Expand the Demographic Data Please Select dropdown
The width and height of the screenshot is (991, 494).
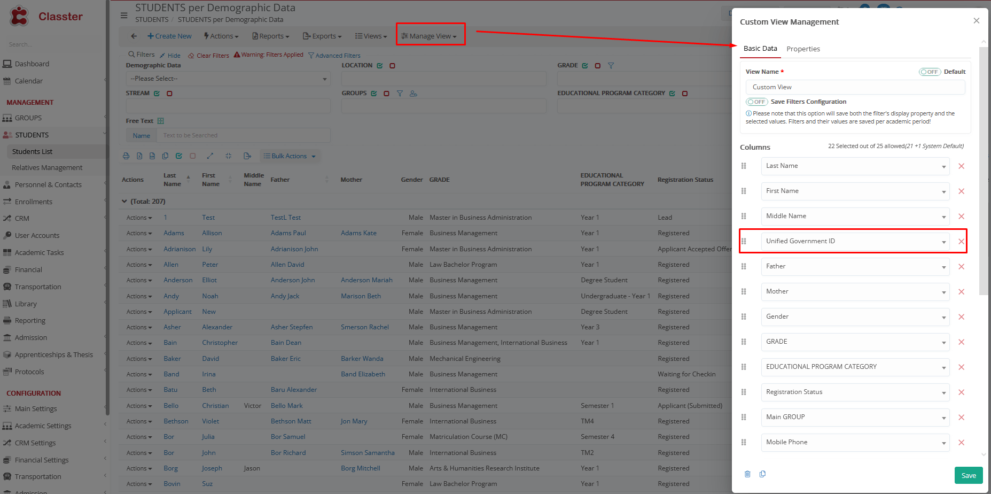point(228,79)
